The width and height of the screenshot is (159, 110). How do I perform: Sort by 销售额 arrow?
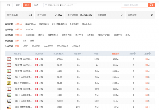tap(119, 54)
